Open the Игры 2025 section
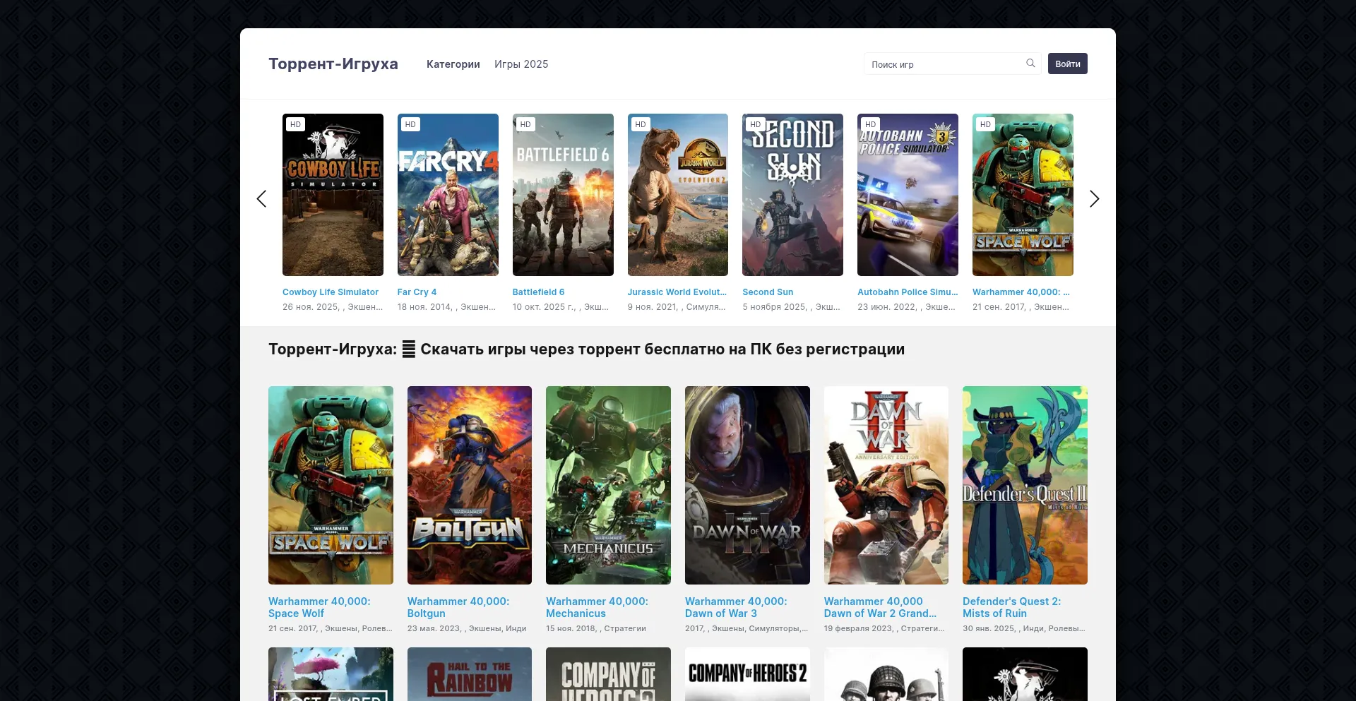The image size is (1356, 701). click(521, 64)
